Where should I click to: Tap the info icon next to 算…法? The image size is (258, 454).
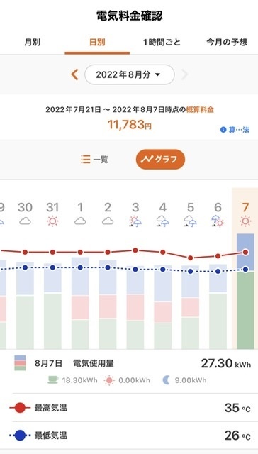tap(223, 130)
